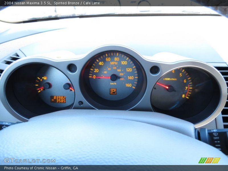Screen dimensions: 228x171
Task: Click the 5 on the tachometer
Action: click(x=181, y=75)
